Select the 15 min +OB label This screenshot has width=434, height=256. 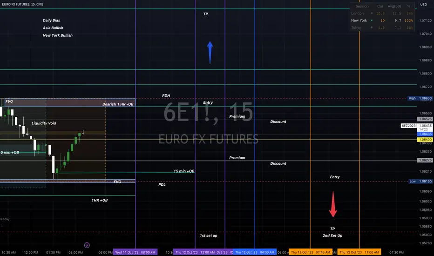pyautogui.click(x=184, y=171)
